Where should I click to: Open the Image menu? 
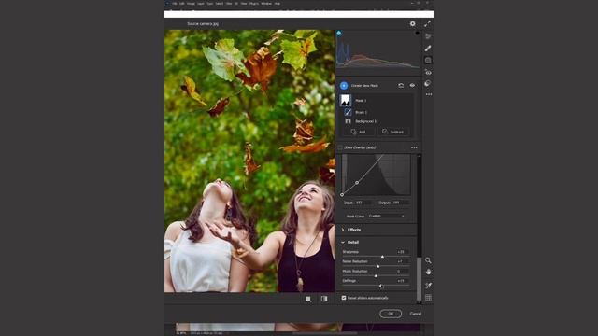click(x=191, y=4)
